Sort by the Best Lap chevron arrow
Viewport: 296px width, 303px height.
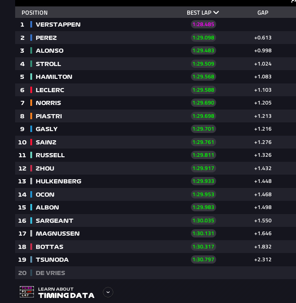click(x=216, y=12)
